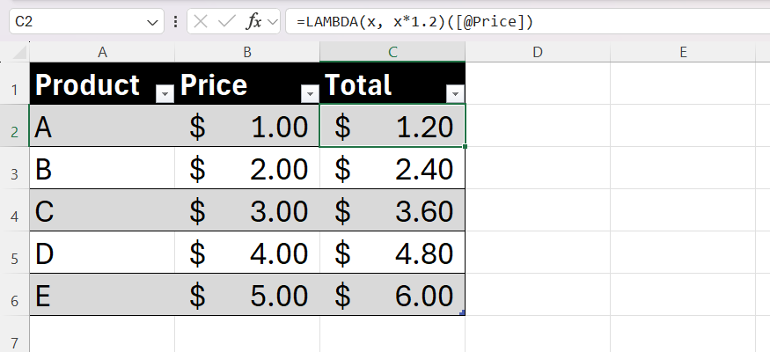Open the Total column filter dropdown
Viewport: 770px width, 352px height.
(x=455, y=93)
